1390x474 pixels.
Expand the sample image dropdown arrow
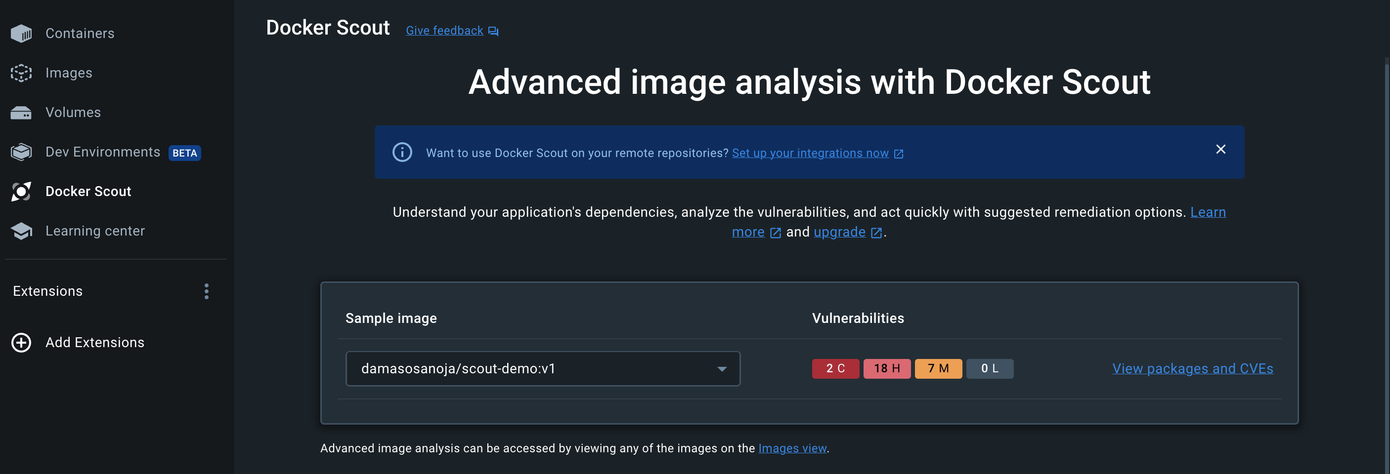coord(721,369)
